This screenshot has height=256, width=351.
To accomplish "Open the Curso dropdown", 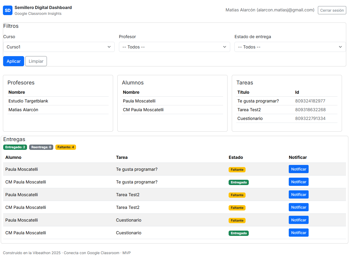I will click(x=59, y=47).
